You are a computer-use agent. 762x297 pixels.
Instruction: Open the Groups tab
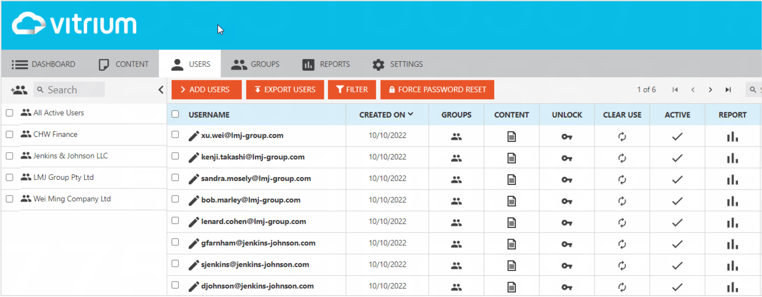[255, 64]
